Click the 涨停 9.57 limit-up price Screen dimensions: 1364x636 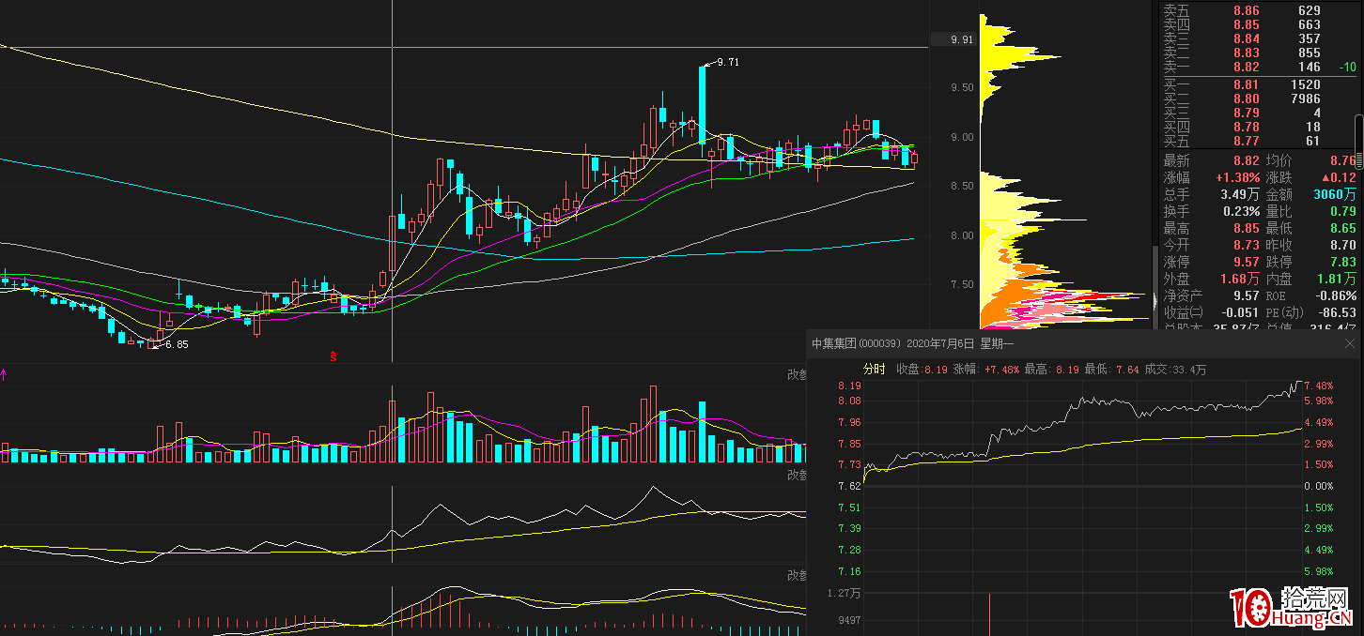[1245, 262]
